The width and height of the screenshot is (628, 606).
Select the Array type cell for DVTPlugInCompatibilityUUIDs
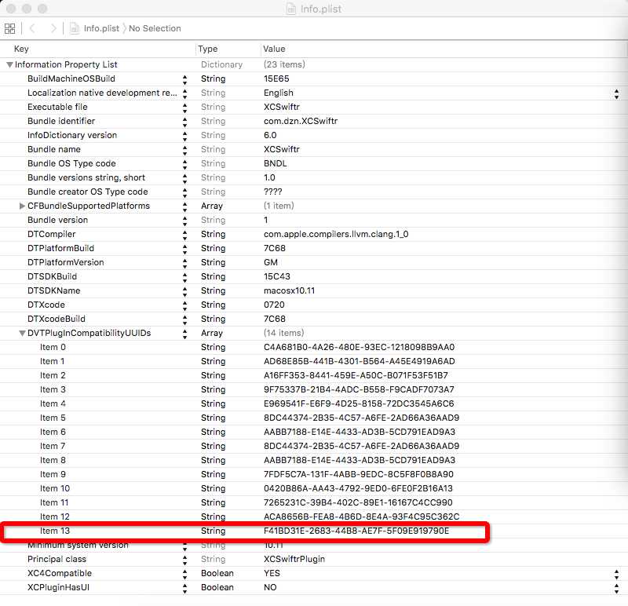coord(211,334)
